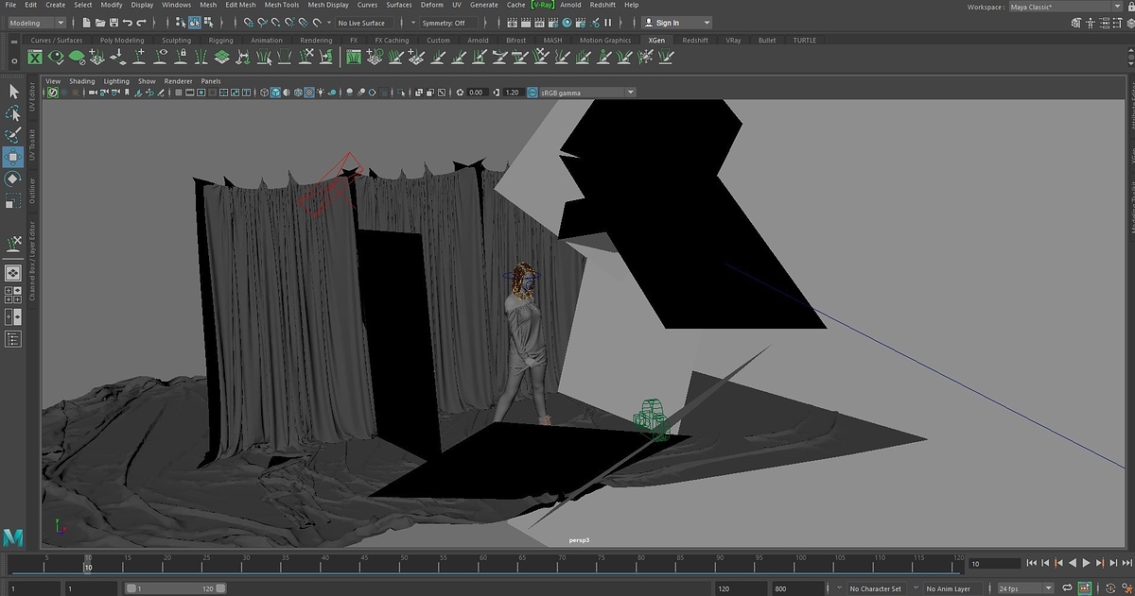
Task: Click the four-pane layout icon in the sidebar
Action: click(13, 295)
